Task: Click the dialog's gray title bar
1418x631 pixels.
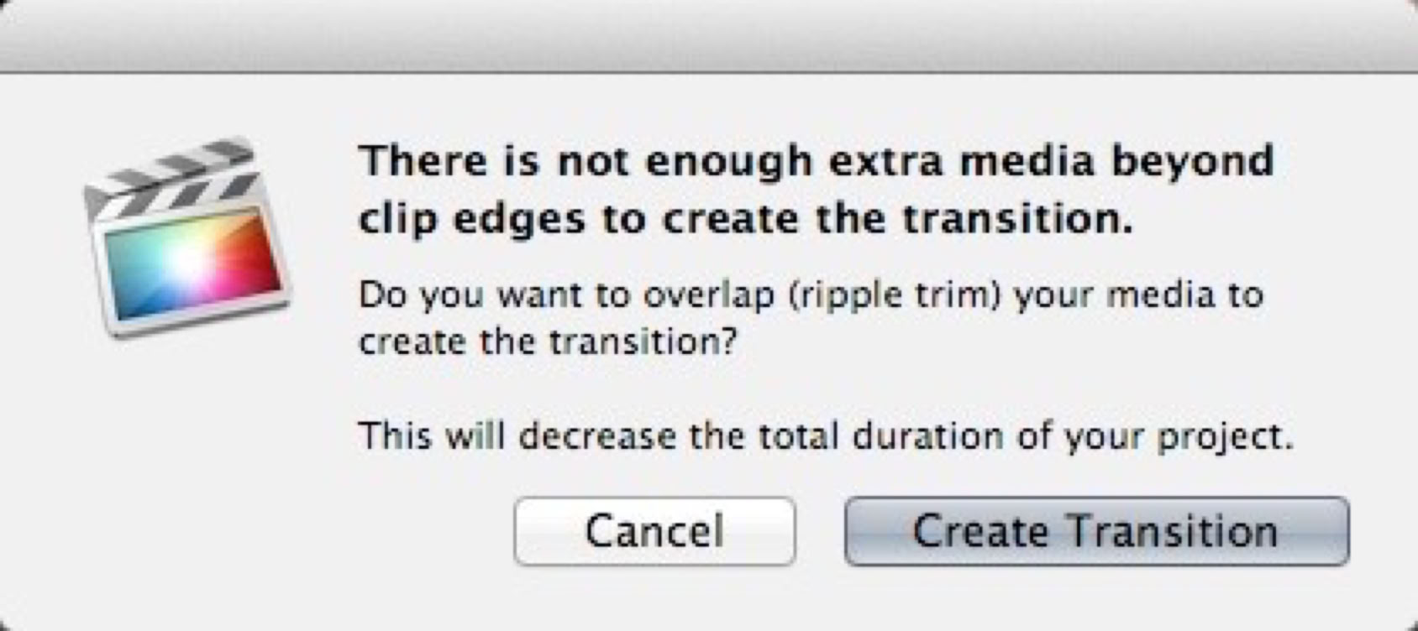Action: 709,35
